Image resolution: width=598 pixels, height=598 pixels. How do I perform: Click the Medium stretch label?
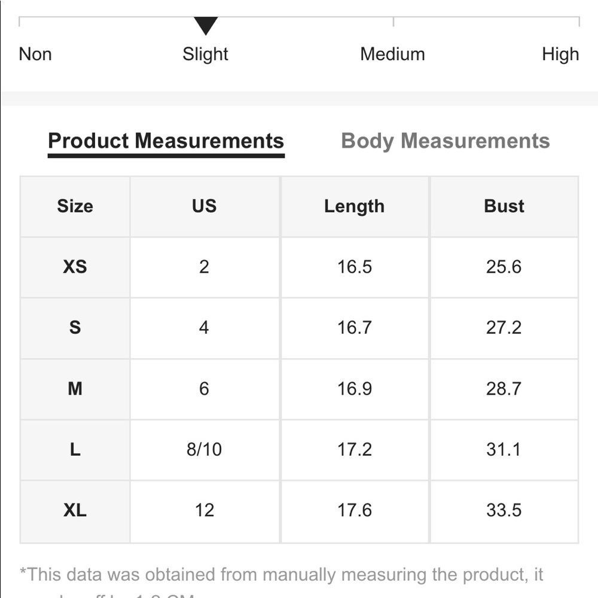point(392,54)
